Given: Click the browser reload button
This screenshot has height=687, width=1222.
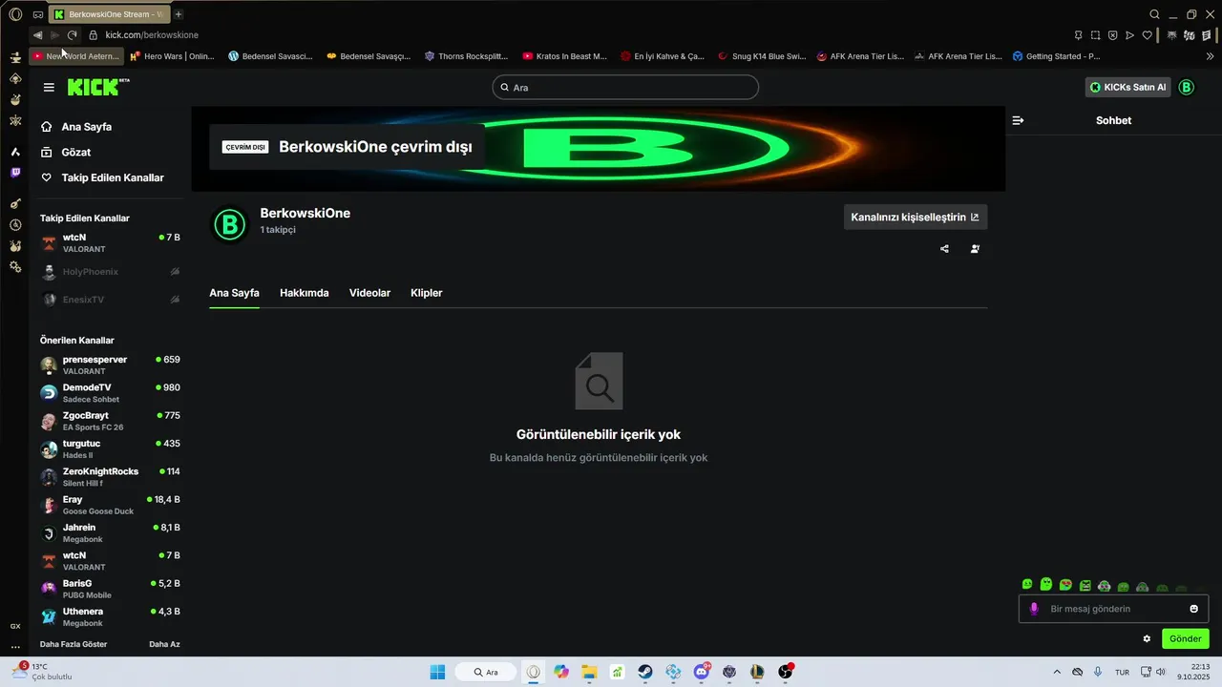Looking at the screenshot, I should (x=72, y=35).
